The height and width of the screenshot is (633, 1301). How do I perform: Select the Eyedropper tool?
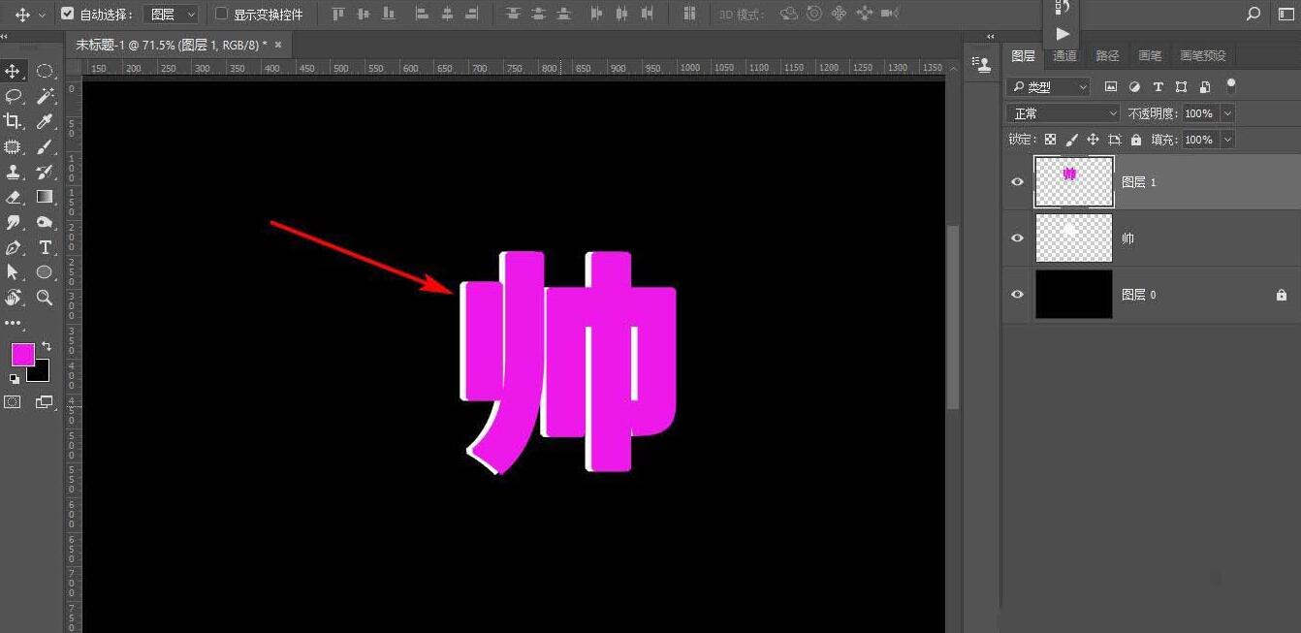point(45,121)
